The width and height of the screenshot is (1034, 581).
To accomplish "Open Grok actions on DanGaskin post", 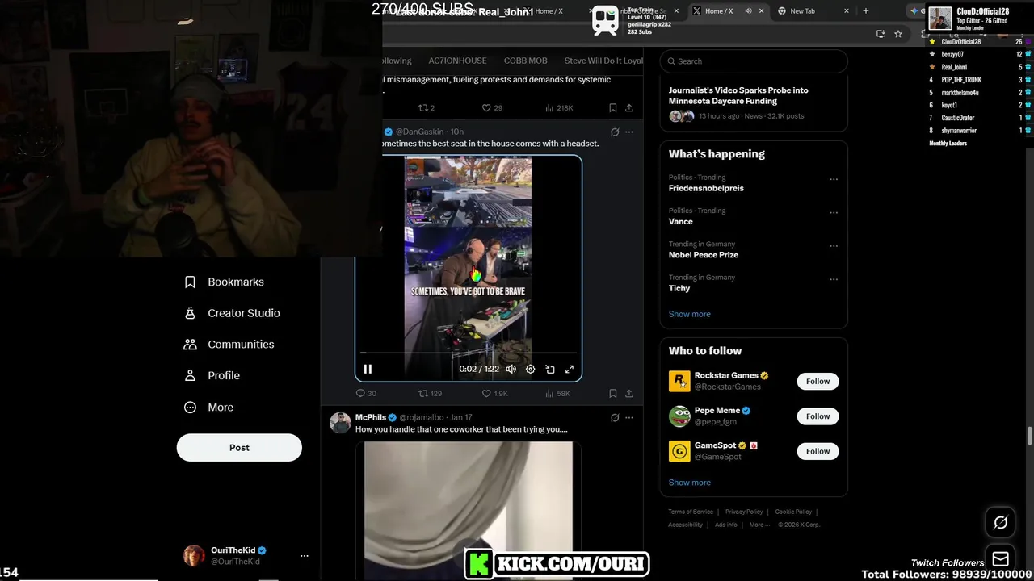I will click(x=615, y=132).
